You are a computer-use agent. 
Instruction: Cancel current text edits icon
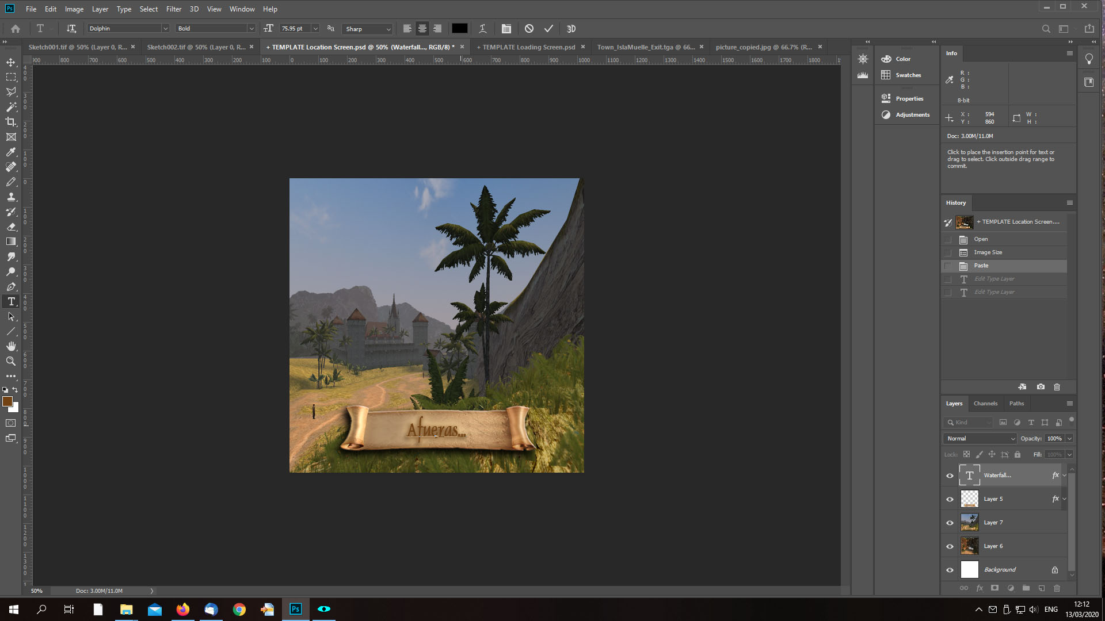click(x=529, y=29)
